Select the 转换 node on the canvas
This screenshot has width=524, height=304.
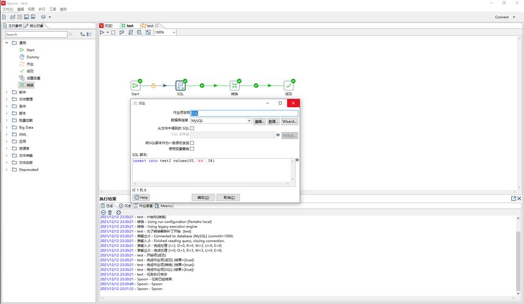[x=234, y=86]
